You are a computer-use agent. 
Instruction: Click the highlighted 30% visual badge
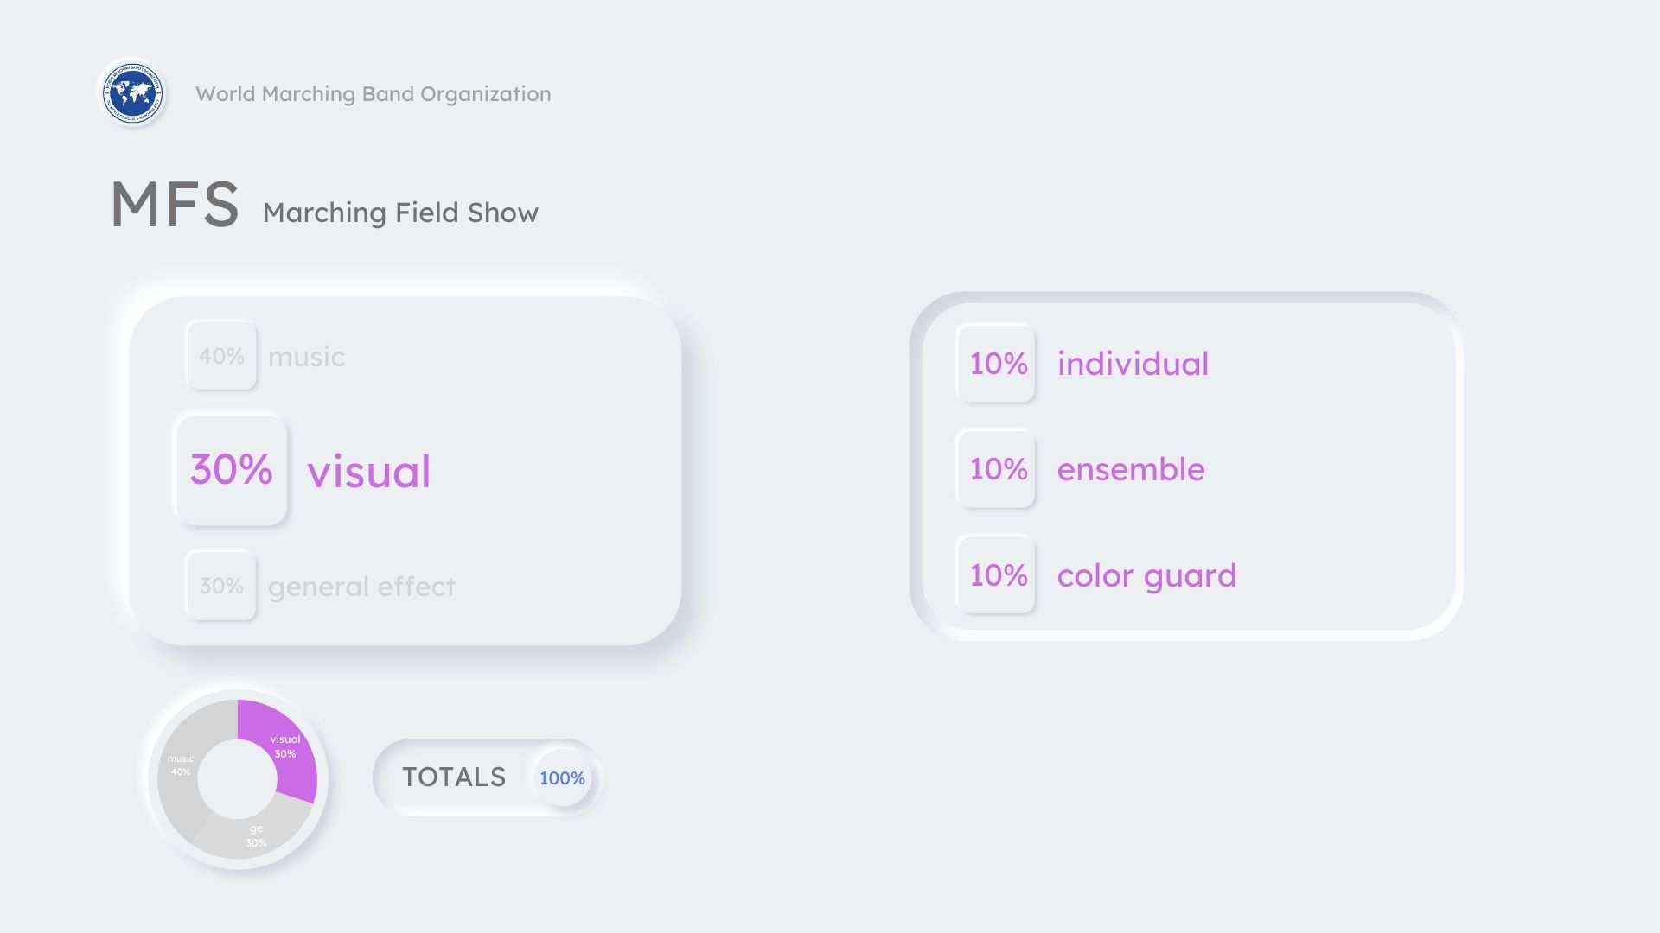coord(231,470)
